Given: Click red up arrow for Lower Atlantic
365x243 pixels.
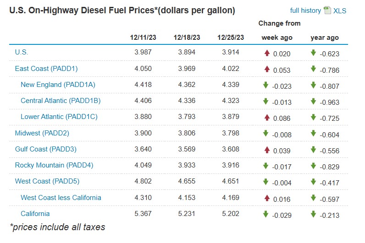Looking at the screenshot, I should (267, 118).
